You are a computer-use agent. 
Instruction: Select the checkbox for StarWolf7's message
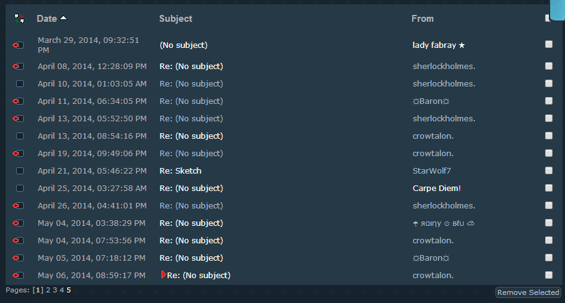(549, 170)
